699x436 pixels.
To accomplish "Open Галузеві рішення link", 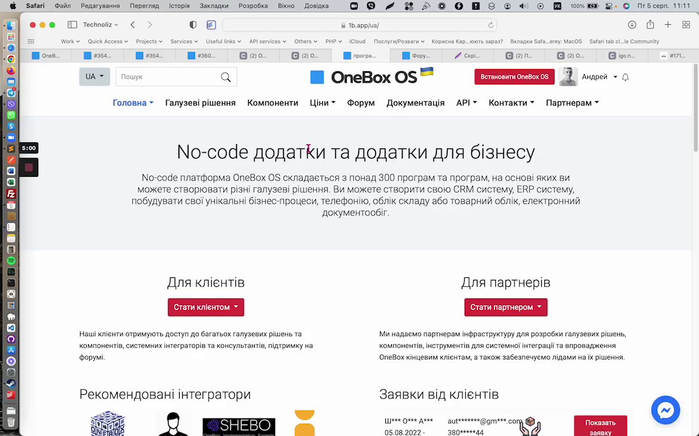I will (x=200, y=103).
